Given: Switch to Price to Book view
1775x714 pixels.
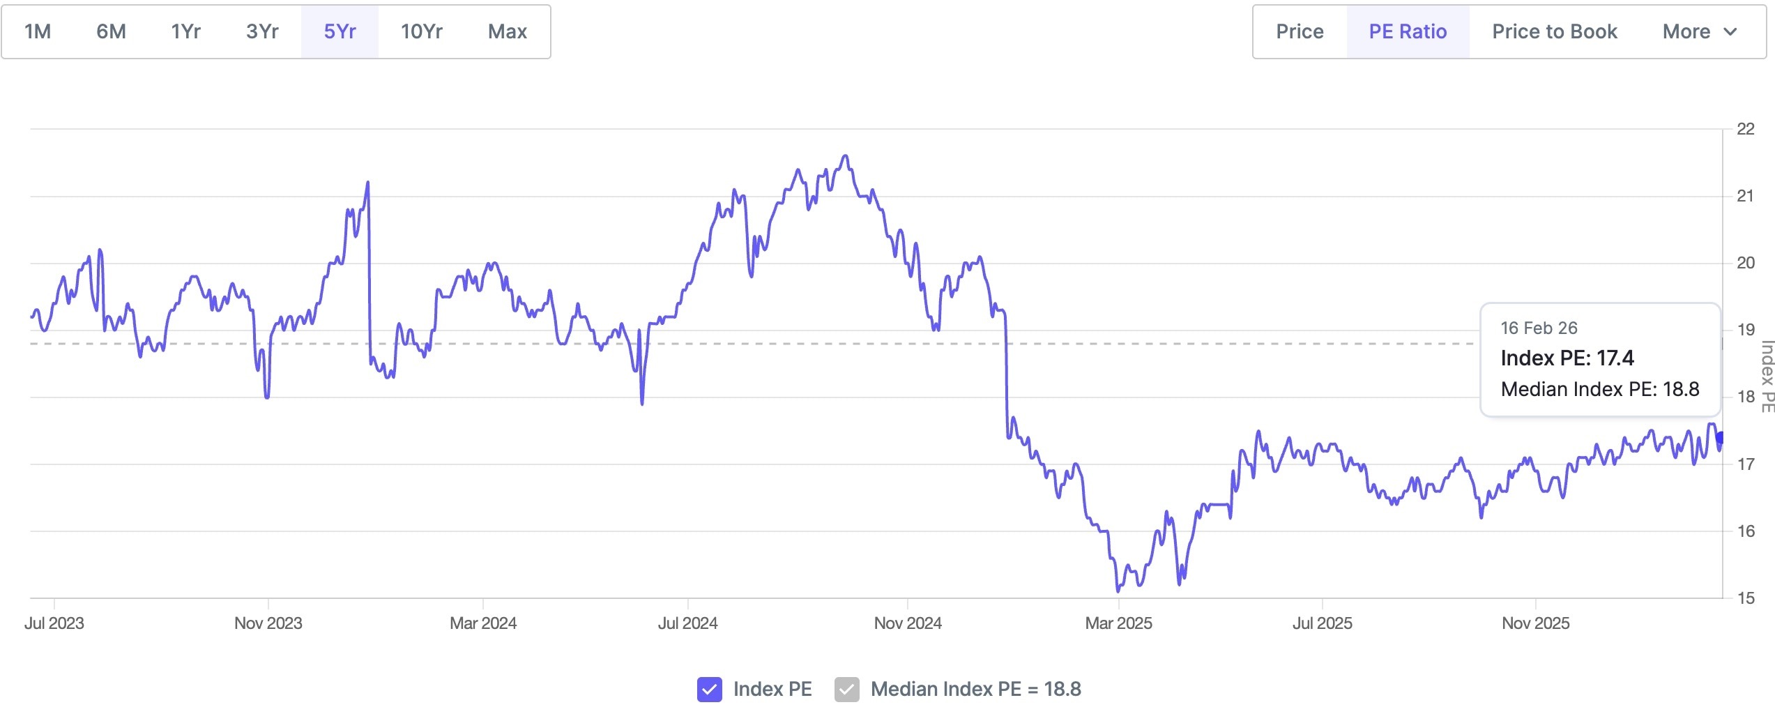Looking at the screenshot, I should pyautogui.click(x=1554, y=32).
